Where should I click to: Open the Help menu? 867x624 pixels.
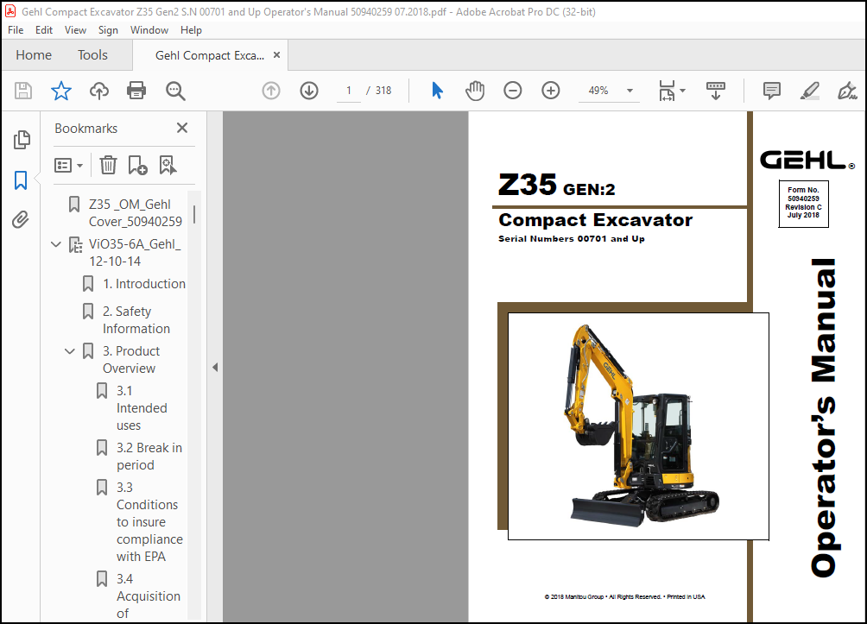(191, 30)
